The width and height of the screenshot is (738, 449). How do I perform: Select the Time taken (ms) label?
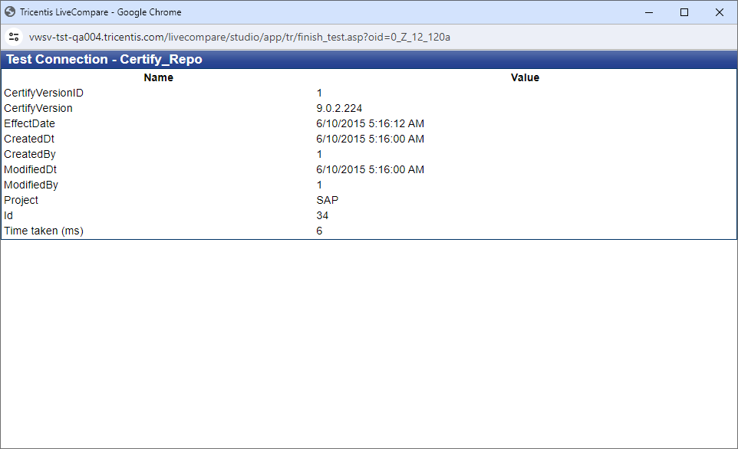tap(44, 231)
